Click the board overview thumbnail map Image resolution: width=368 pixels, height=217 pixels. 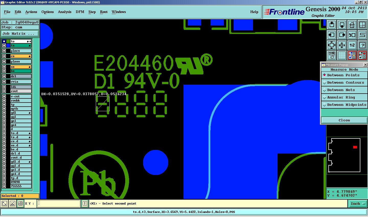(347, 156)
